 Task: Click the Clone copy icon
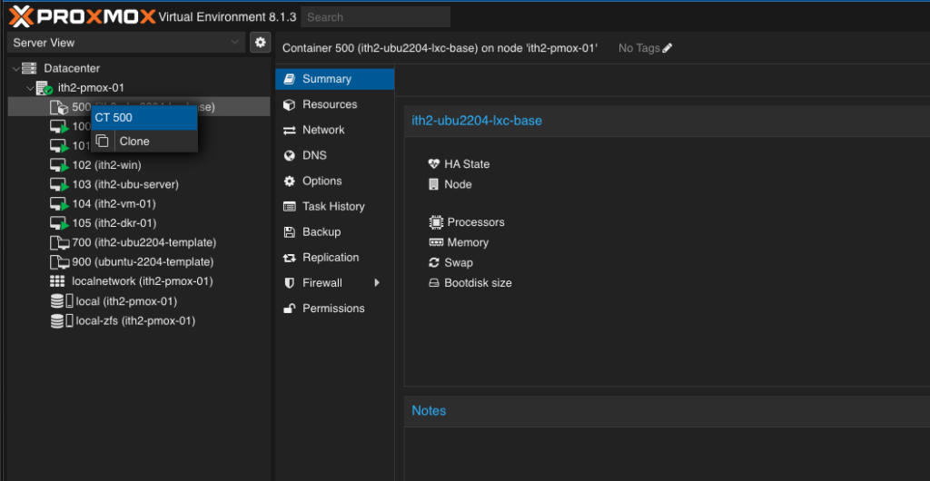tap(103, 141)
